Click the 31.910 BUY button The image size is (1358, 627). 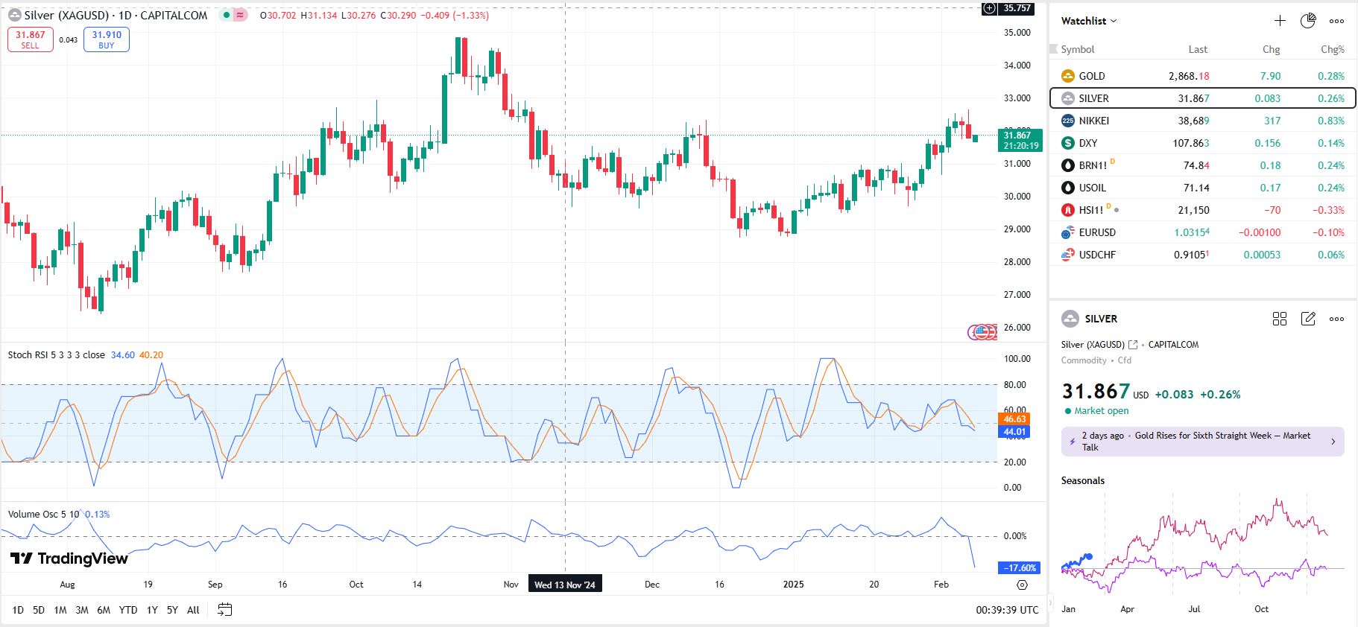coord(107,39)
